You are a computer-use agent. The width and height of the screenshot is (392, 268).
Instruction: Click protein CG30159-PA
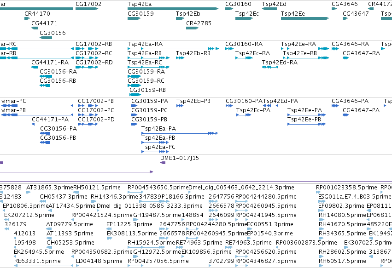[134, 106]
